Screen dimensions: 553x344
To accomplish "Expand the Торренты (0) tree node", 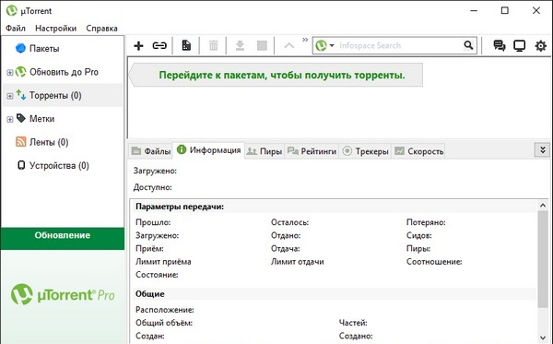I will (10, 96).
